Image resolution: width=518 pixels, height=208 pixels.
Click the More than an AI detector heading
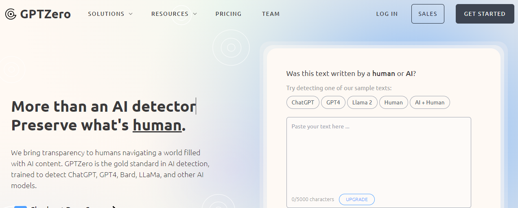coord(103,106)
